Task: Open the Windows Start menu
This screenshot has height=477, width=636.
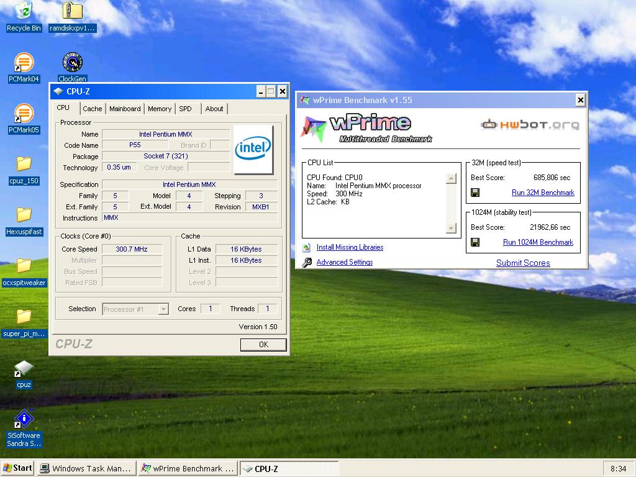Action: pos(17,468)
